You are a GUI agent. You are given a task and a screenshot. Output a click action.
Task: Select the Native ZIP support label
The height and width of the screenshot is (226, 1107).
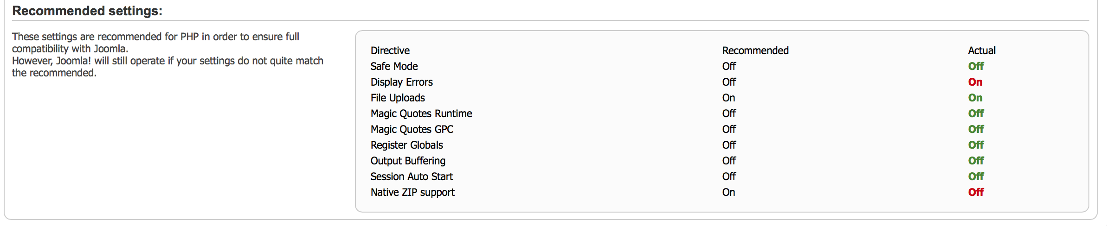click(x=412, y=192)
